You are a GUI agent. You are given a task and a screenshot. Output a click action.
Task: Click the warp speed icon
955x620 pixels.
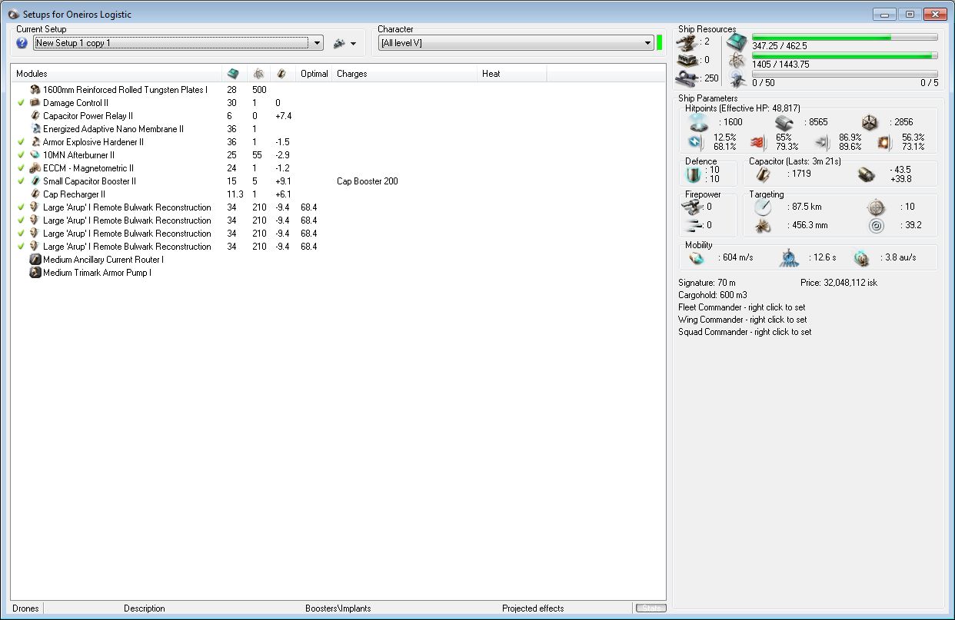[861, 257]
